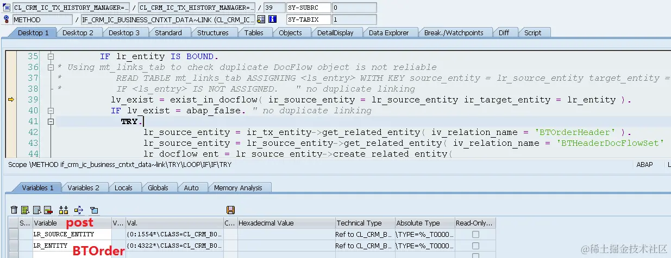
Task: Click line number field showing 39
Action: [274, 8]
